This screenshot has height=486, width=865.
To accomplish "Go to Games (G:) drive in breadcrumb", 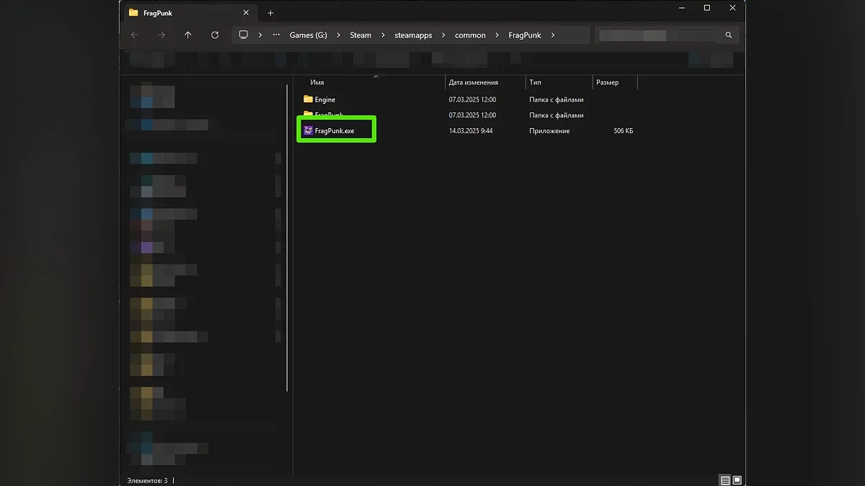I will (x=308, y=35).
